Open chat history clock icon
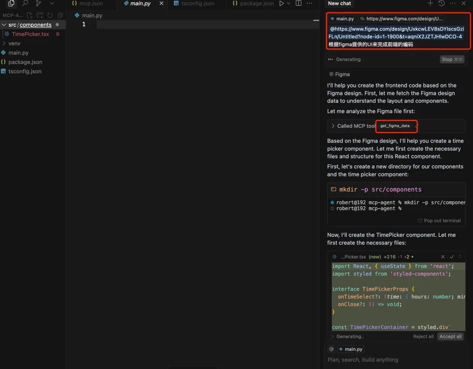This screenshot has height=369, width=473. pyautogui.click(x=441, y=4)
